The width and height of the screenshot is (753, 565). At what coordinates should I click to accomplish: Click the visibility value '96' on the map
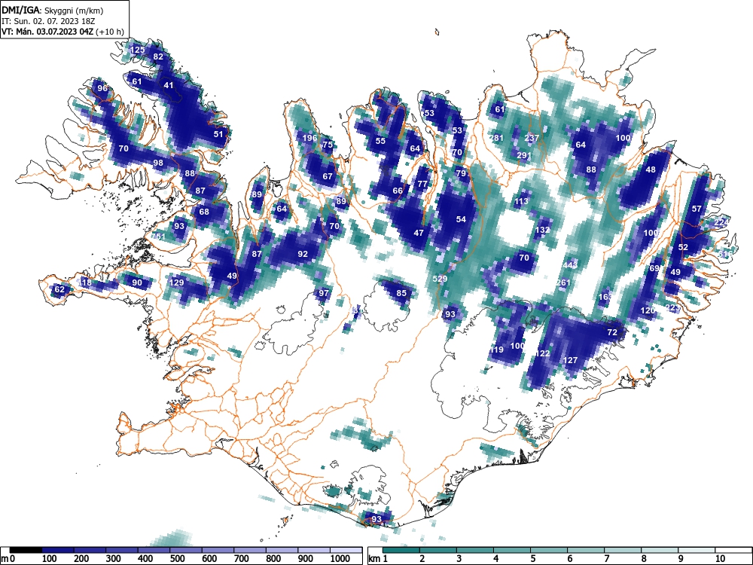[102, 88]
